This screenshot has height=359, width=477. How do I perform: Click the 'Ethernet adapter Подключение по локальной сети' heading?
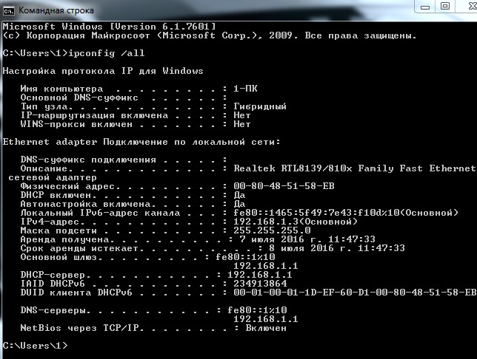141,142
